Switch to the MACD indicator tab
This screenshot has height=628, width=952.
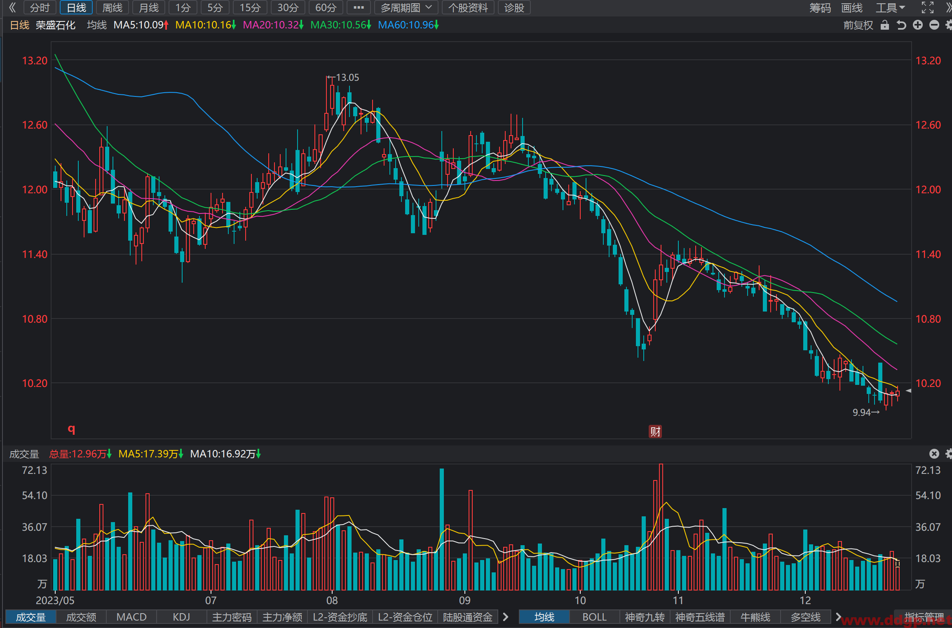pyautogui.click(x=131, y=617)
